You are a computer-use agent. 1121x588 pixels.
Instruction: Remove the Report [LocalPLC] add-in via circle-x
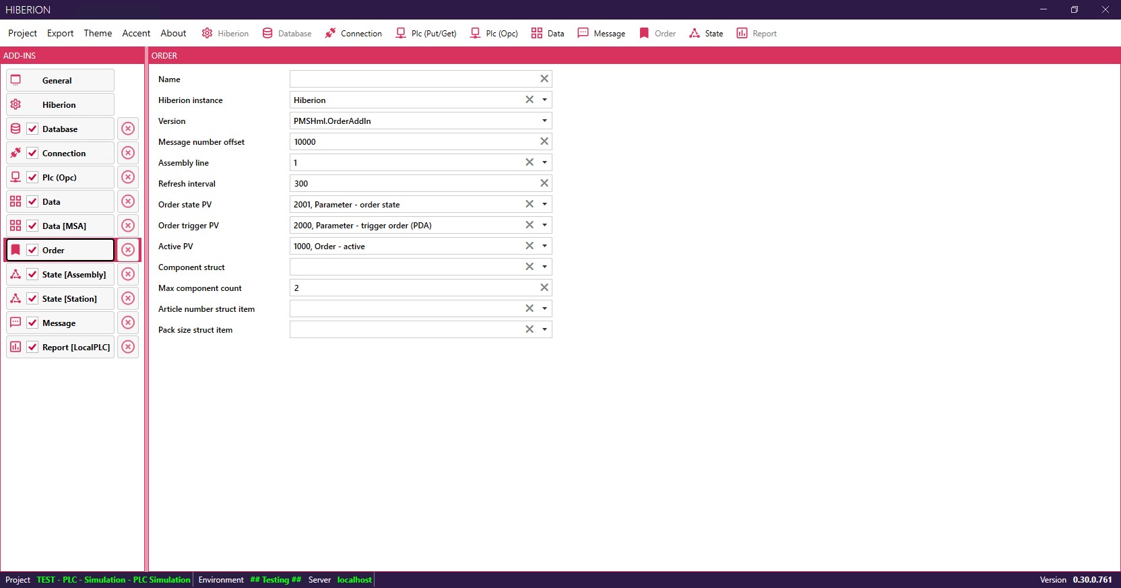coord(128,347)
